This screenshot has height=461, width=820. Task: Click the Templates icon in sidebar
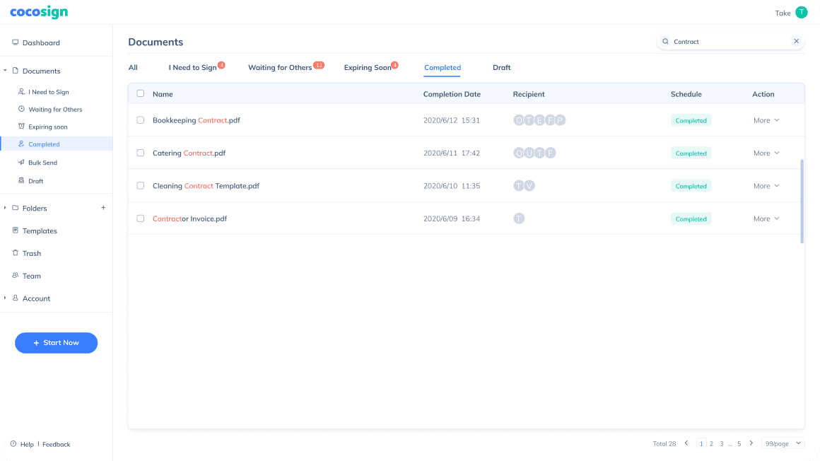coord(15,230)
